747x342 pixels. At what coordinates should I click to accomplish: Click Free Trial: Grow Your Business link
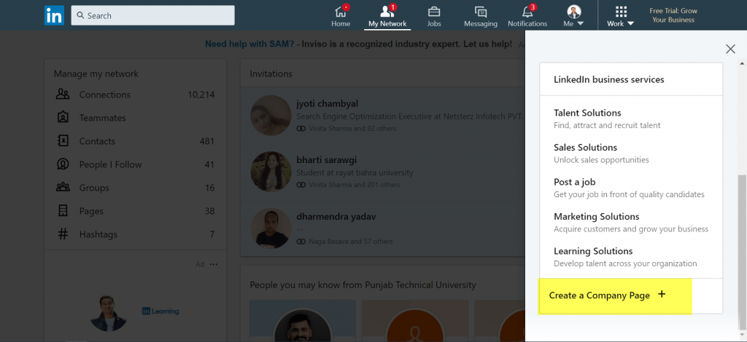click(673, 15)
